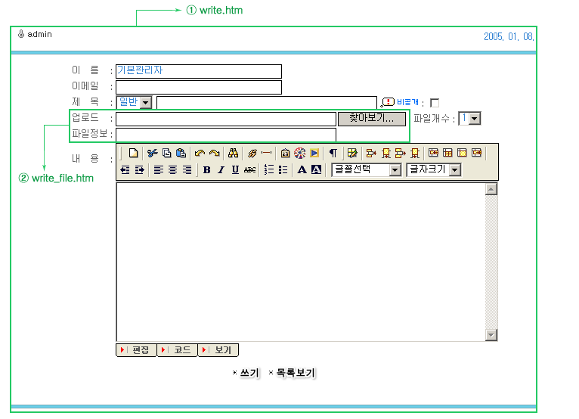Switch to the 코드 code tab
579x419 pixels.
point(178,350)
